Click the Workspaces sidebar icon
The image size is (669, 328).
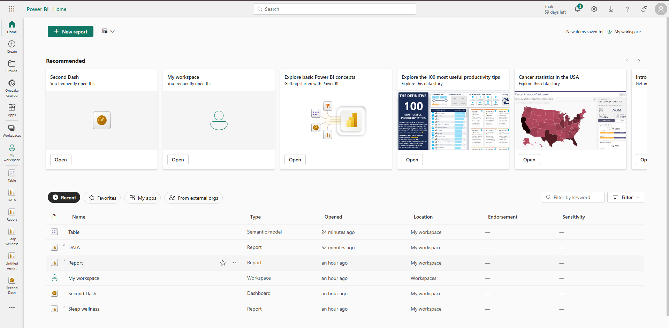click(x=12, y=131)
